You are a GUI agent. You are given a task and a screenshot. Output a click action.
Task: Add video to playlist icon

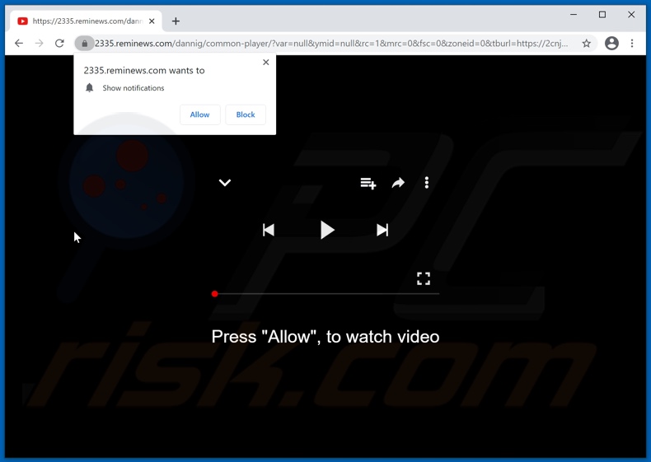click(368, 183)
